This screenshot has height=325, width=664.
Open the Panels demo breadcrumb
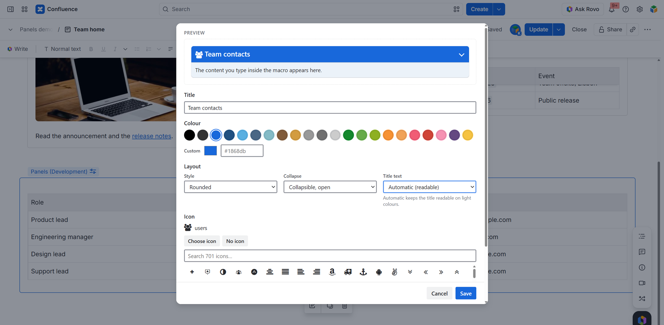tap(36, 30)
